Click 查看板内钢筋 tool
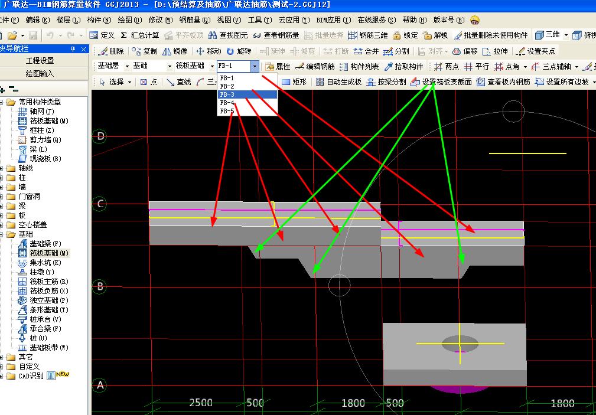This screenshot has height=415, width=596. (x=503, y=81)
